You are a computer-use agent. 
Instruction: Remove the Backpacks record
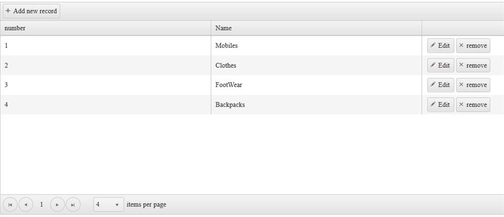[473, 105]
